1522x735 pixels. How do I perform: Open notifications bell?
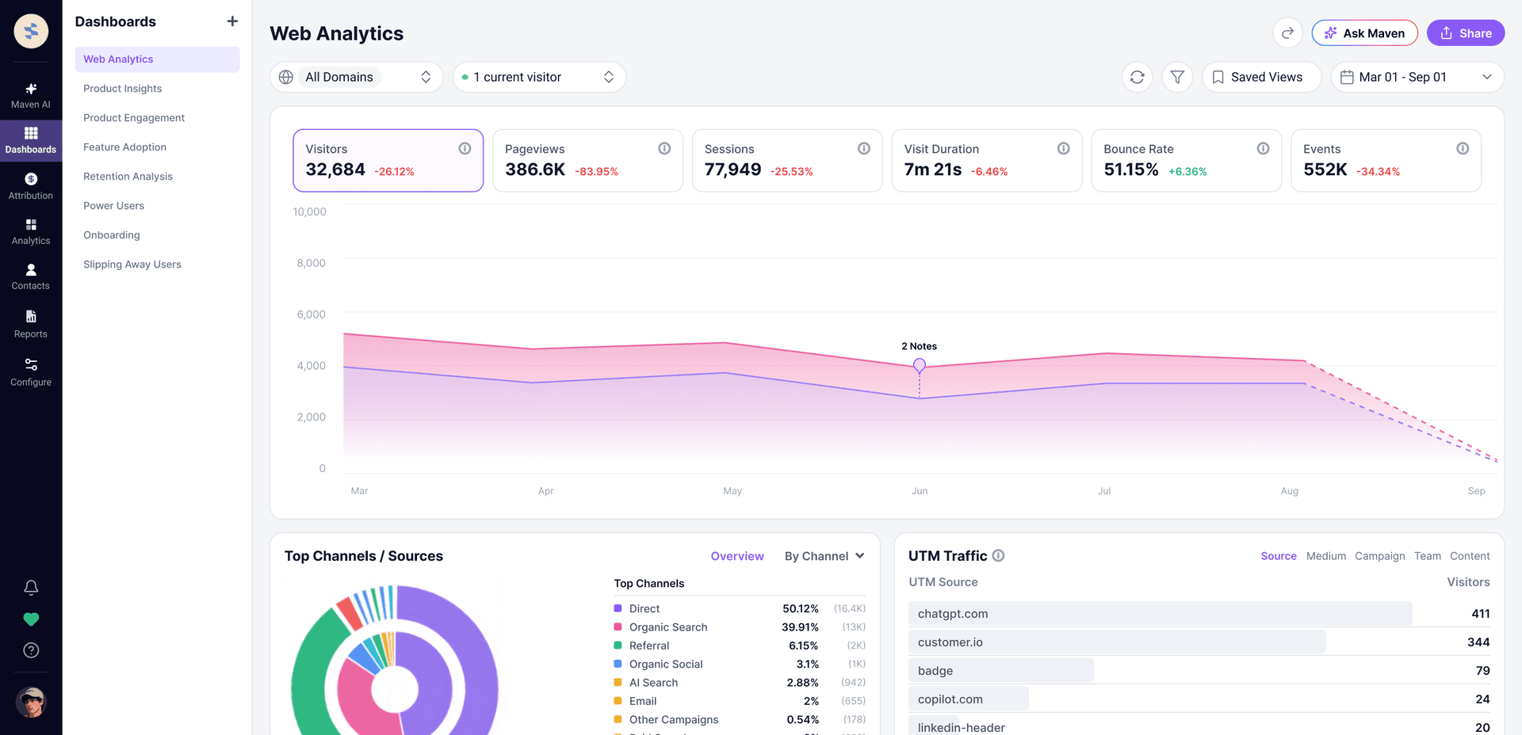point(31,588)
